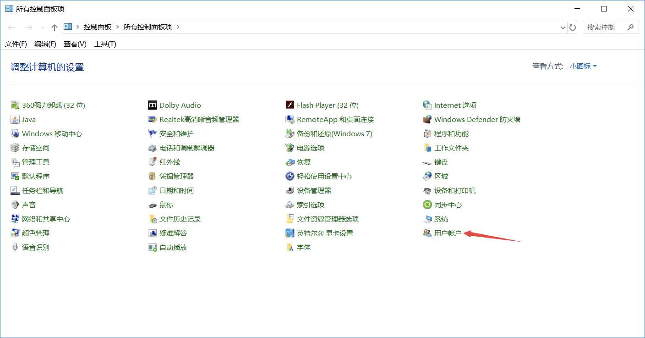Screen dimensions: 645x338
Task: Open the 系统 link
Action: coord(441,219)
